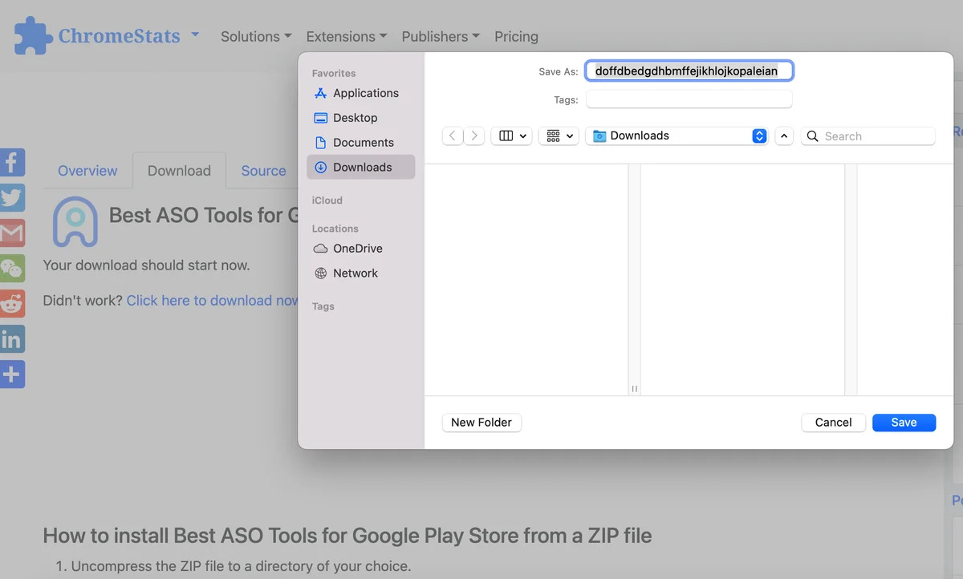Viewport: 963px width, 579px height.
Task: Click the Search field in save dialog
Action: [868, 136]
